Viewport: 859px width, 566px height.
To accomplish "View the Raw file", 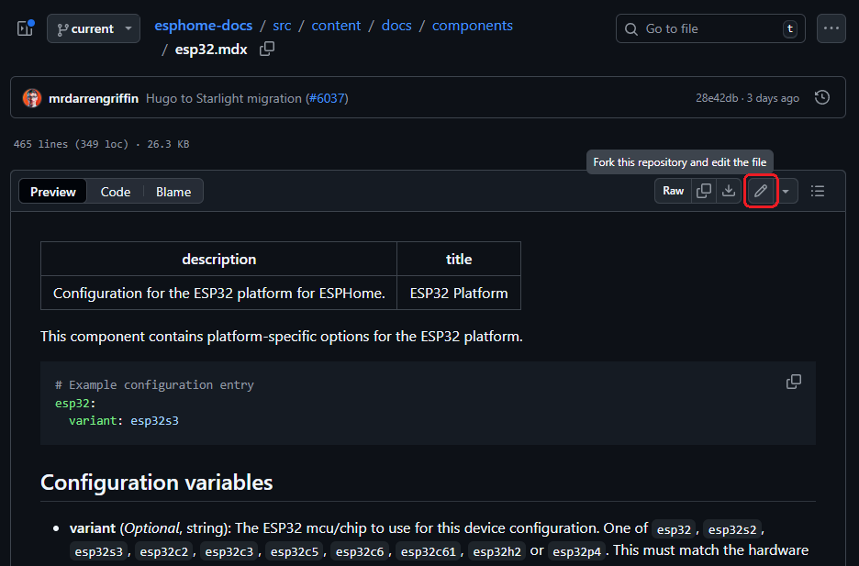I will [x=674, y=191].
